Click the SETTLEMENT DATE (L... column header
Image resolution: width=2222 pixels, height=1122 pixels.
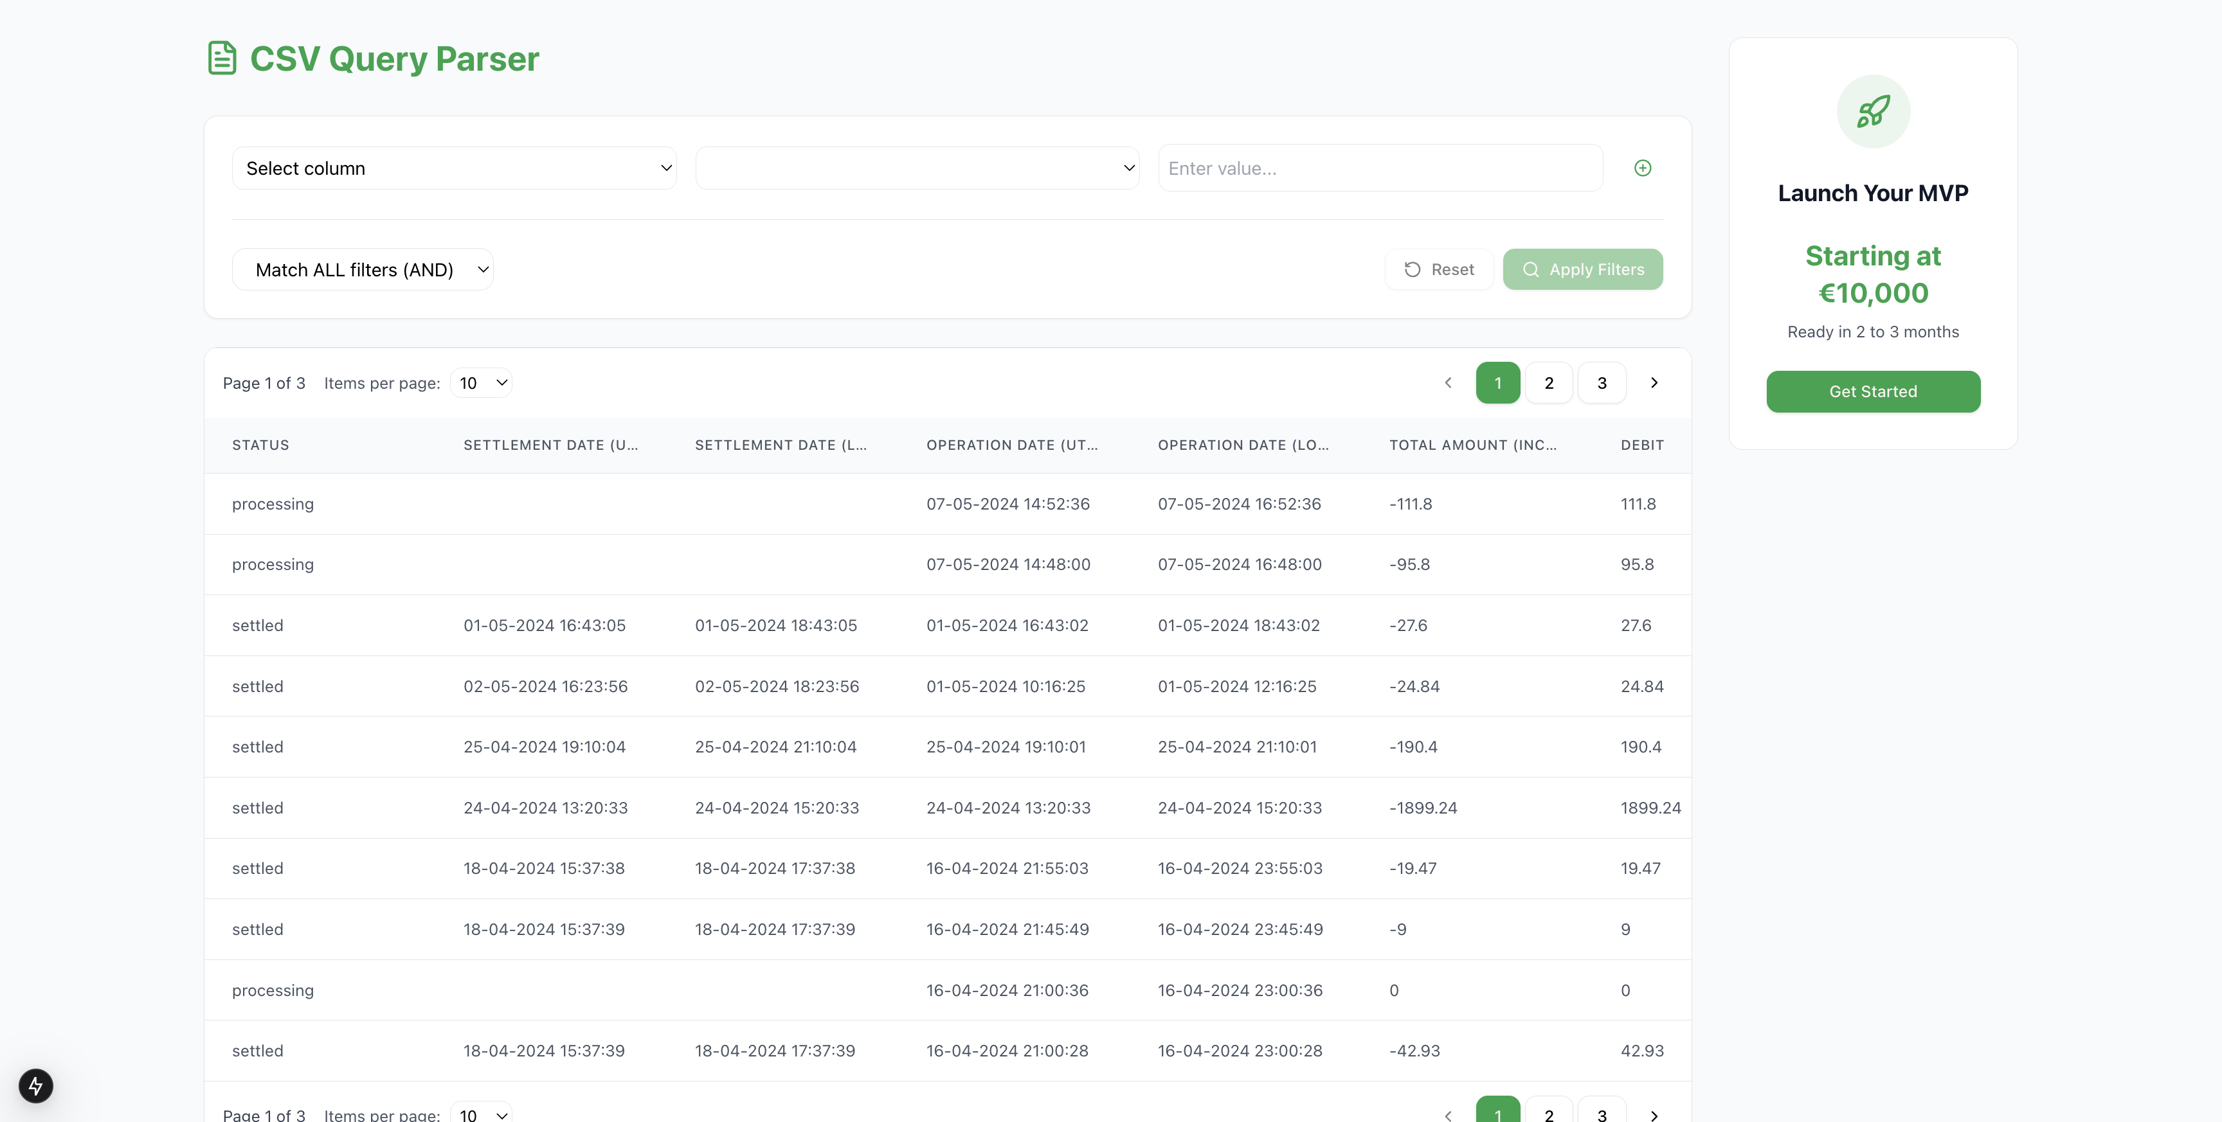781,445
